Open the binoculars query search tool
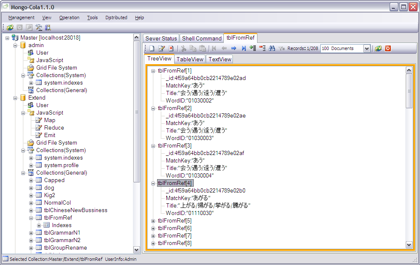420x265 pixels. (x=272, y=48)
